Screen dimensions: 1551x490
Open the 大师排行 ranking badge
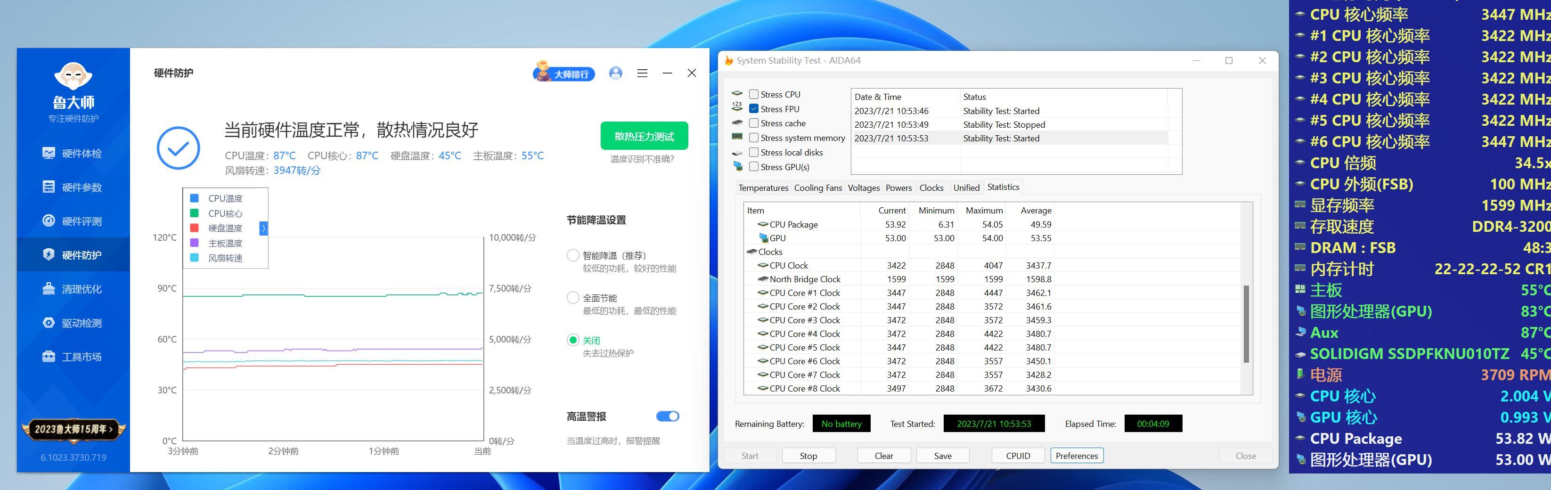(x=563, y=73)
